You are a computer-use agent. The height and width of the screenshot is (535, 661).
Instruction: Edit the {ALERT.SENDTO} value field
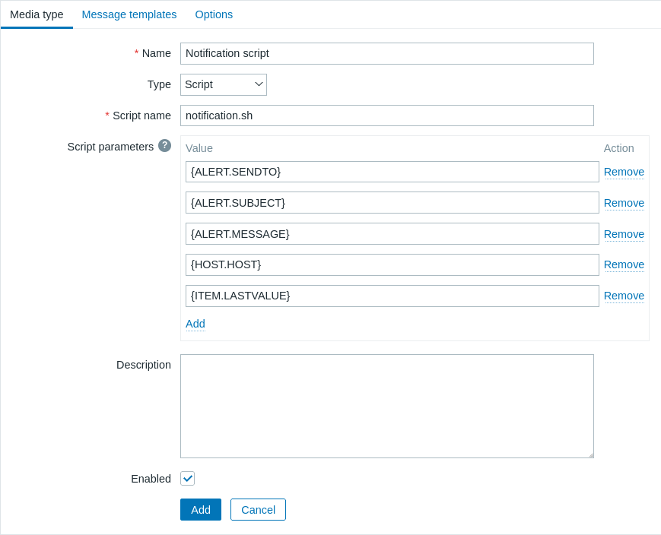pos(392,172)
